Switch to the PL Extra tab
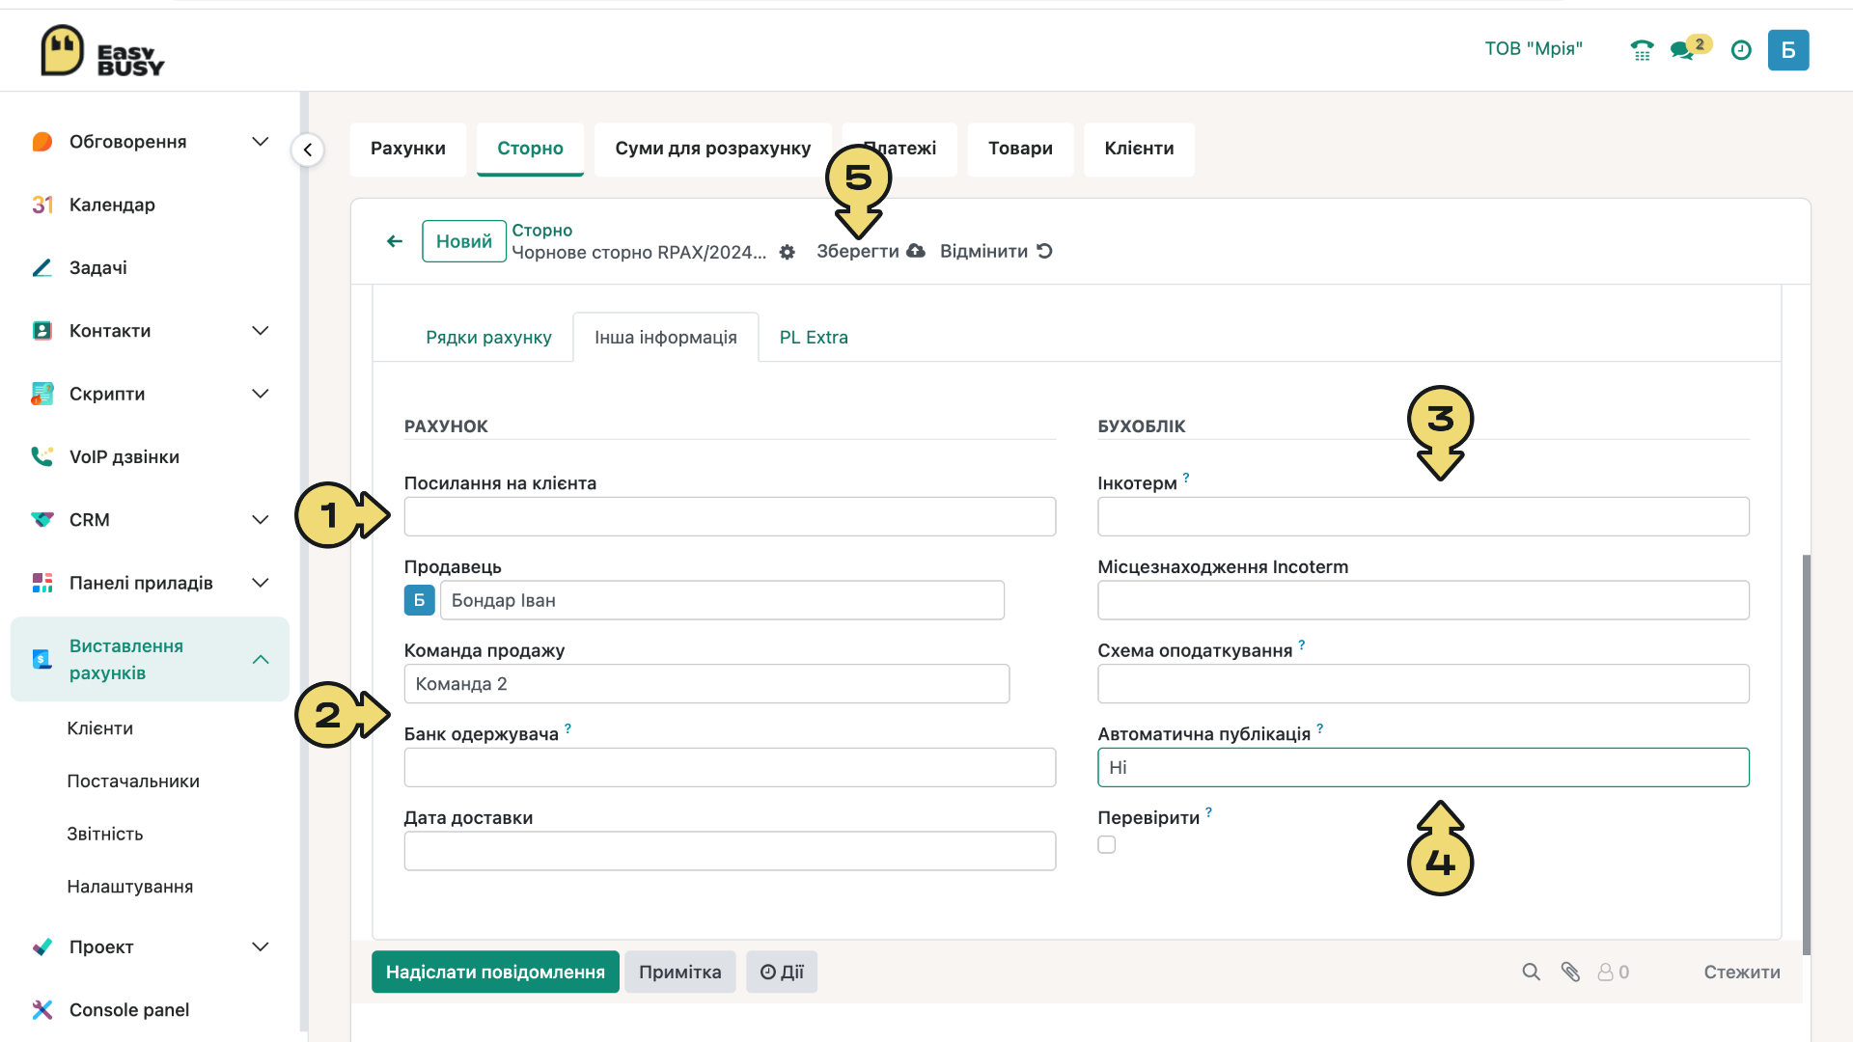Viewport: 1853px width, 1042px height. click(x=814, y=338)
